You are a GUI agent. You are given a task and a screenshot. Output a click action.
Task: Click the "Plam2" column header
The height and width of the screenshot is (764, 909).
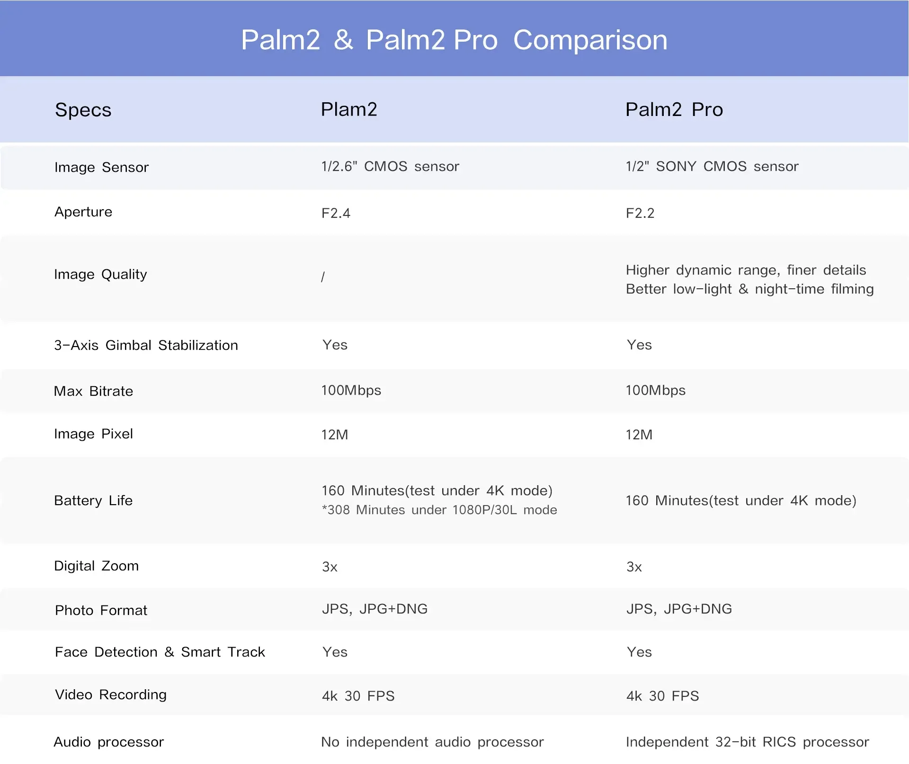[x=349, y=109]
